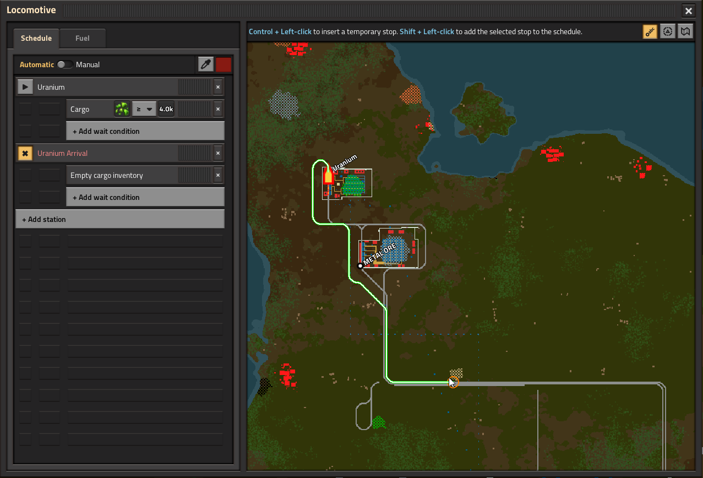Switch to the Fuel tab

83,38
